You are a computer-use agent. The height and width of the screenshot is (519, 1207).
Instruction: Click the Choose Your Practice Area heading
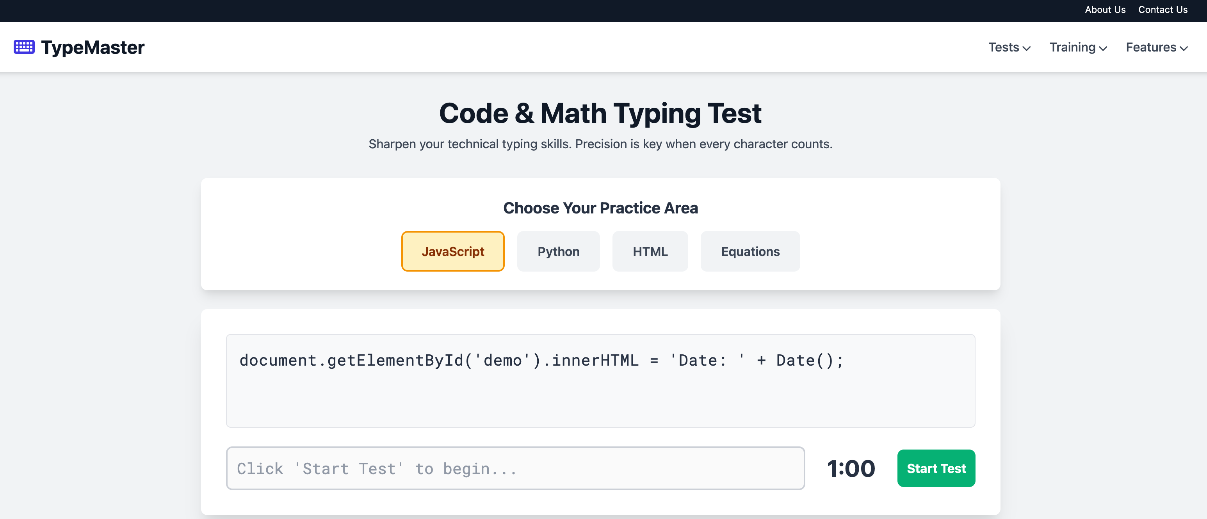[601, 208]
